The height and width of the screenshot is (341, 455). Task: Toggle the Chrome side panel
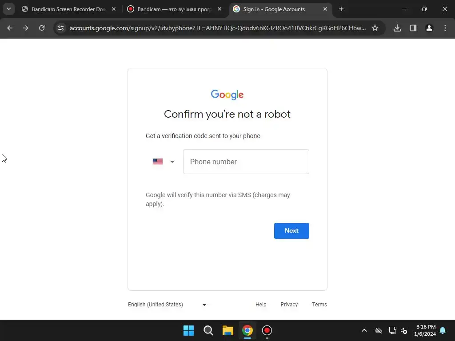pyautogui.click(x=413, y=28)
